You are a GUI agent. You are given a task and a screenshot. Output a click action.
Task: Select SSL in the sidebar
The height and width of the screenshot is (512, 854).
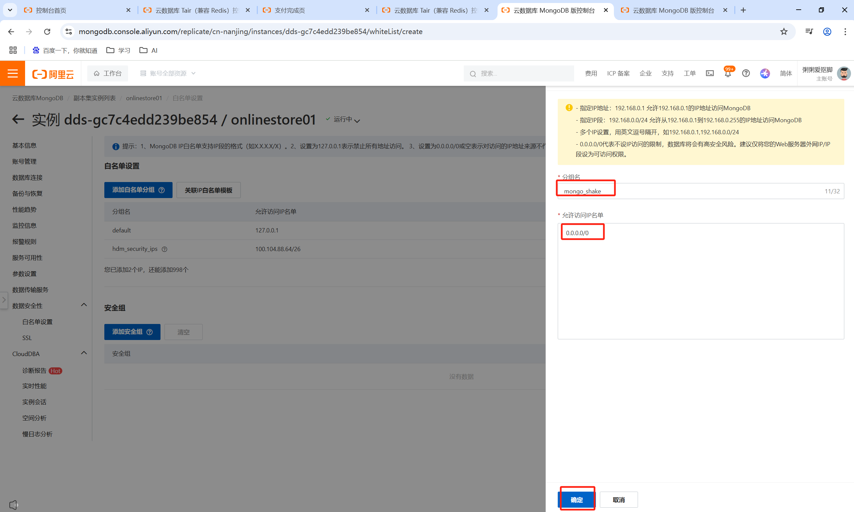click(27, 338)
